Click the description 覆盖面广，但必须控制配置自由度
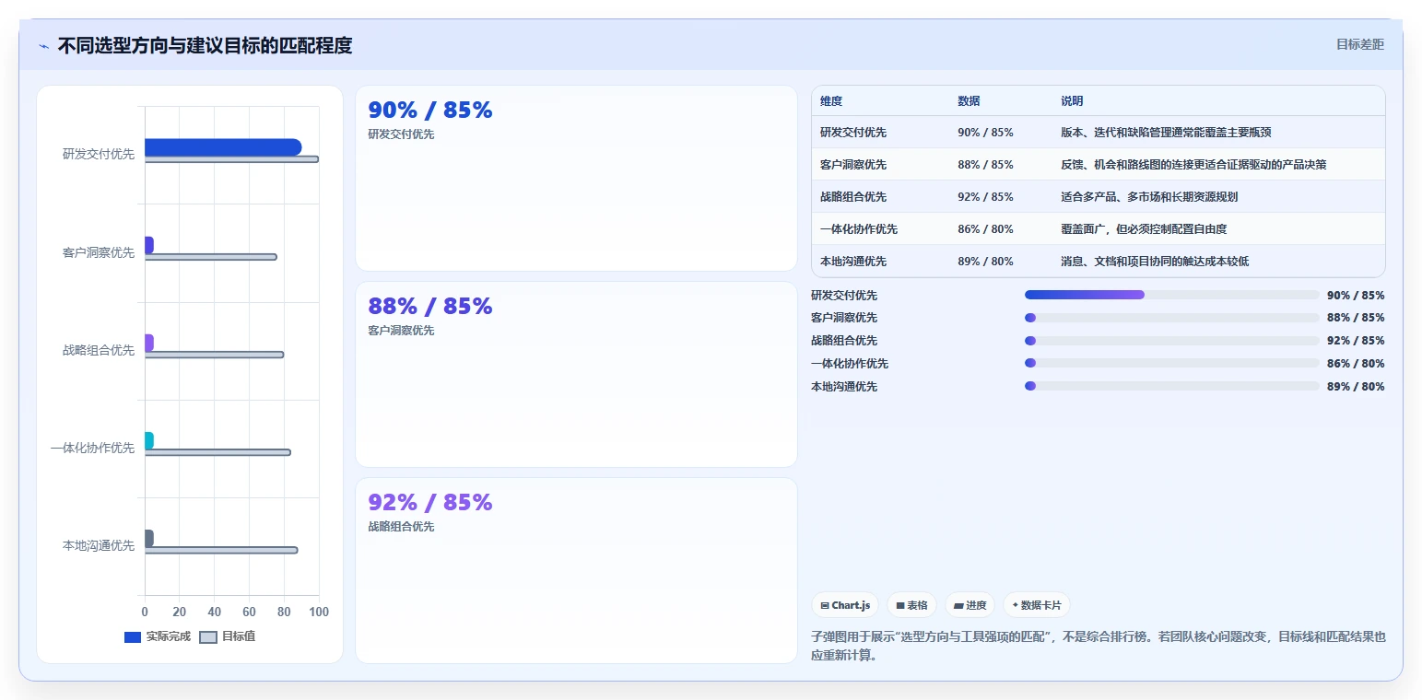The width and height of the screenshot is (1422, 700). (x=1144, y=229)
